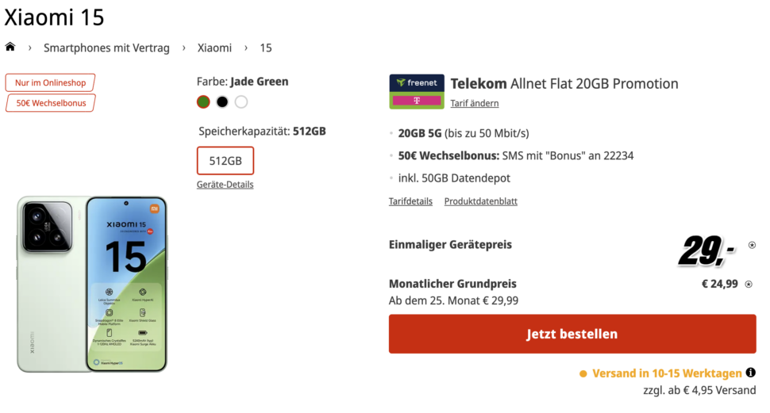The height and width of the screenshot is (413, 770).
Task: Choose the black color option
Action: coord(222,102)
